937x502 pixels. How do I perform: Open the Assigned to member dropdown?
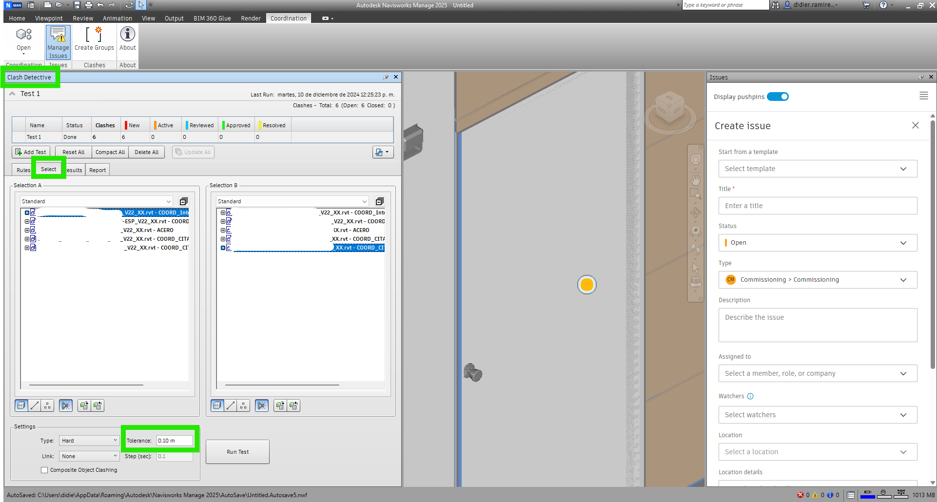(x=818, y=373)
